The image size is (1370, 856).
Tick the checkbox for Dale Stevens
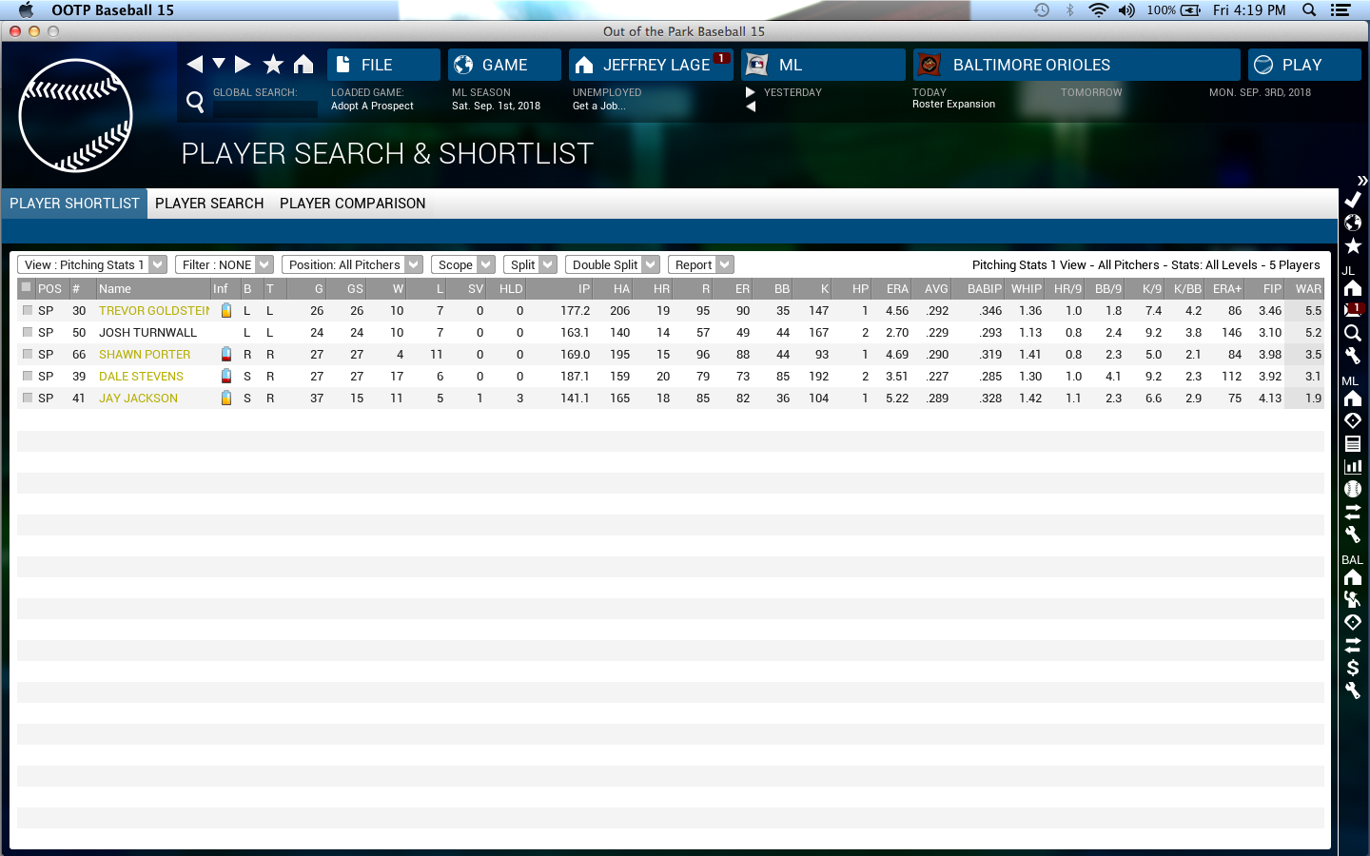pos(28,376)
